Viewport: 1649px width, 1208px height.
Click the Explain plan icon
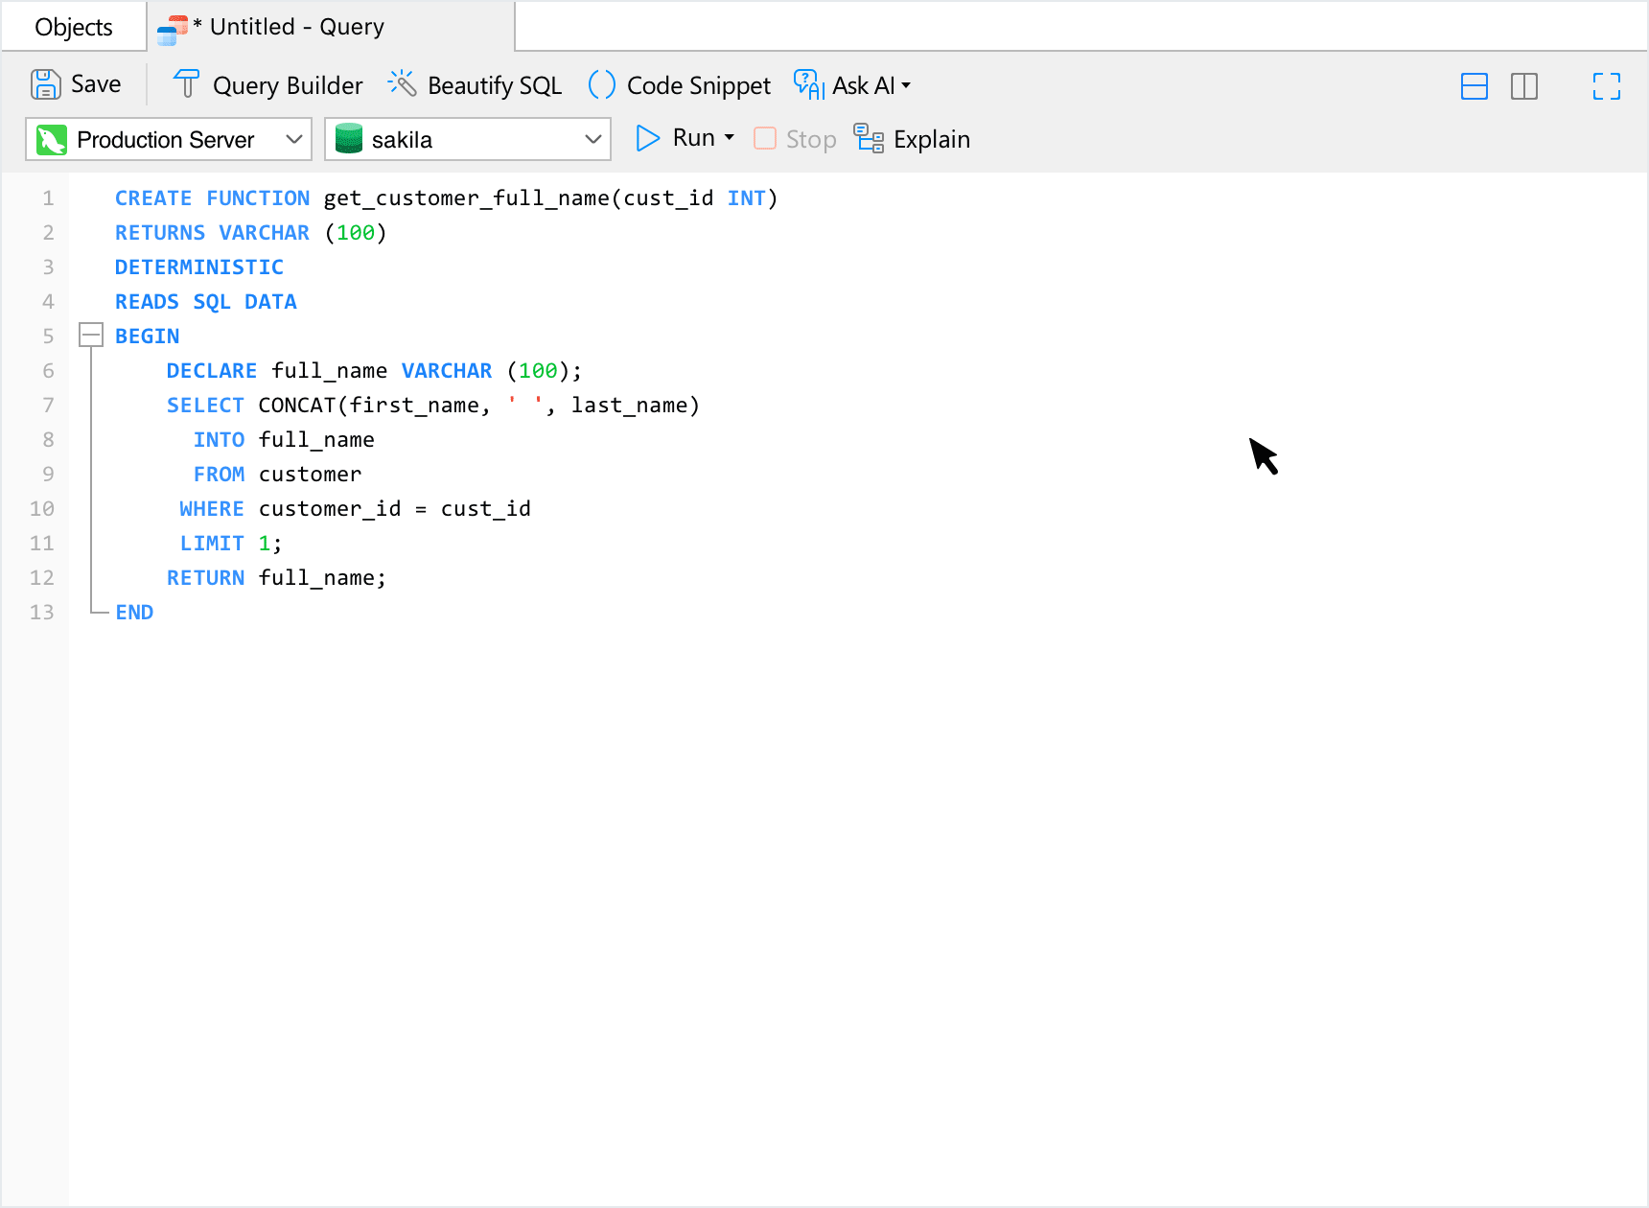coord(869,139)
